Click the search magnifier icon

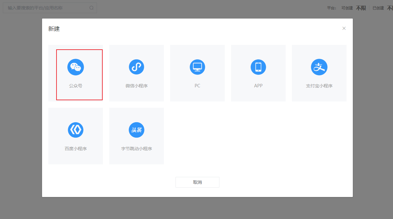(x=91, y=8)
